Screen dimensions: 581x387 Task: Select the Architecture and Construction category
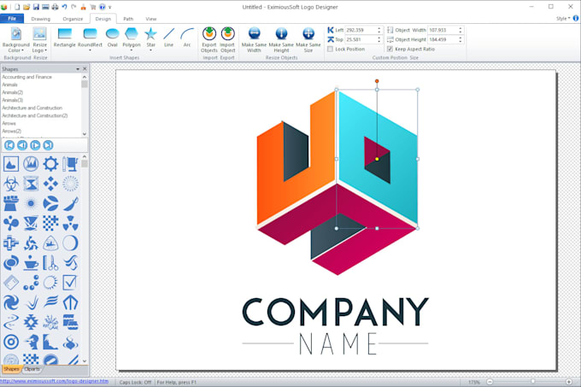click(34, 108)
